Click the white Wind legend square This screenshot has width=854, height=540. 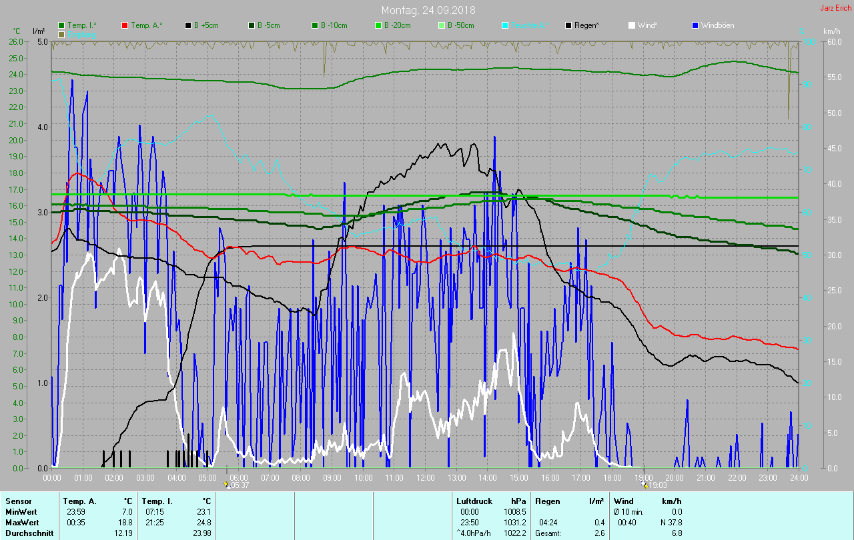coord(632,25)
